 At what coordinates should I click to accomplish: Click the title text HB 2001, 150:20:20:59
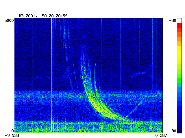[43, 16]
